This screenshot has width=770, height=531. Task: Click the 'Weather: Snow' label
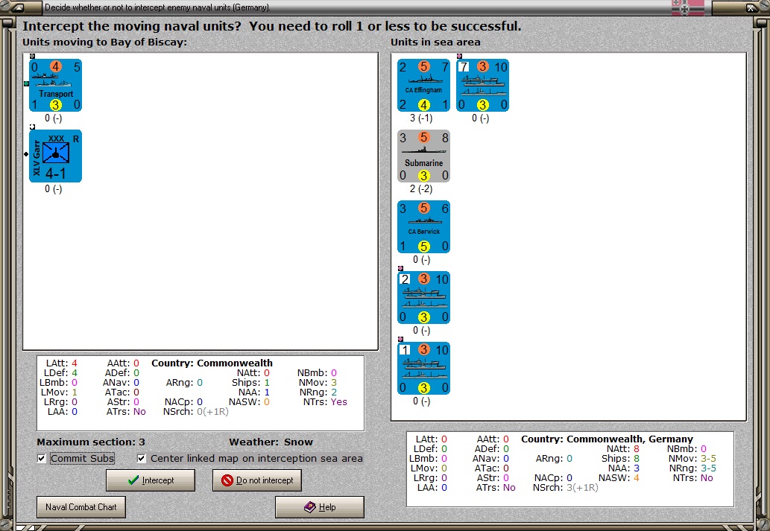(271, 442)
